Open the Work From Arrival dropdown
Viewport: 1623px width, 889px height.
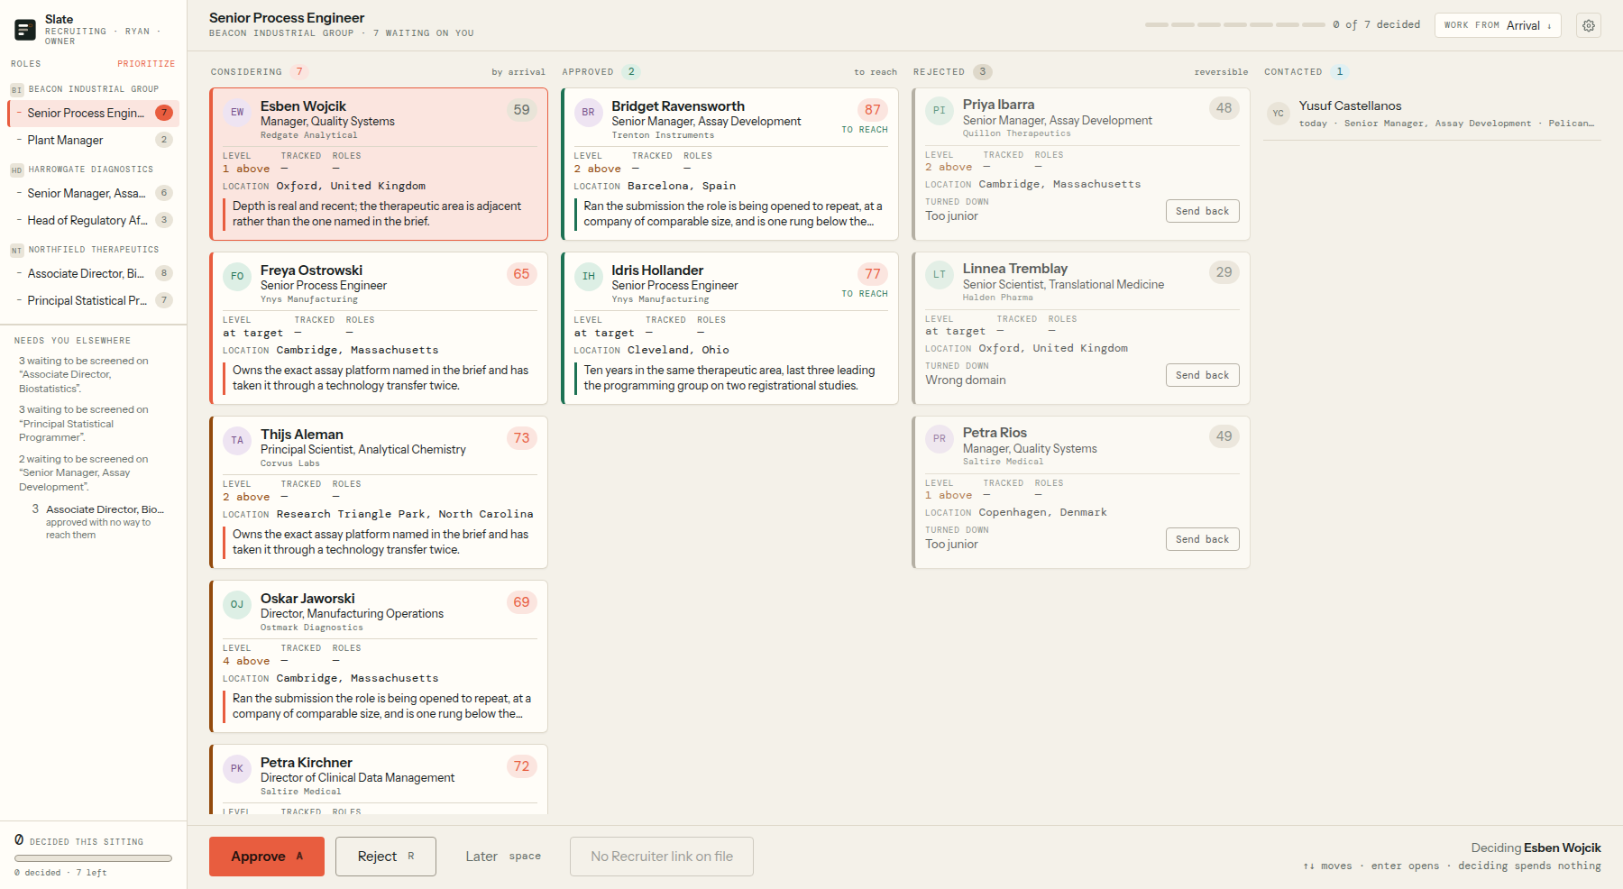[1498, 25]
